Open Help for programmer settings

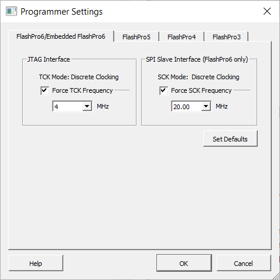click(36, 264)
